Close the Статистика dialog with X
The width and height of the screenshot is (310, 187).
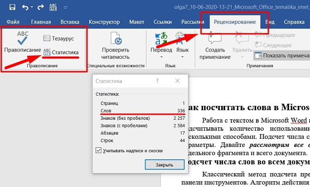(177, 81)
